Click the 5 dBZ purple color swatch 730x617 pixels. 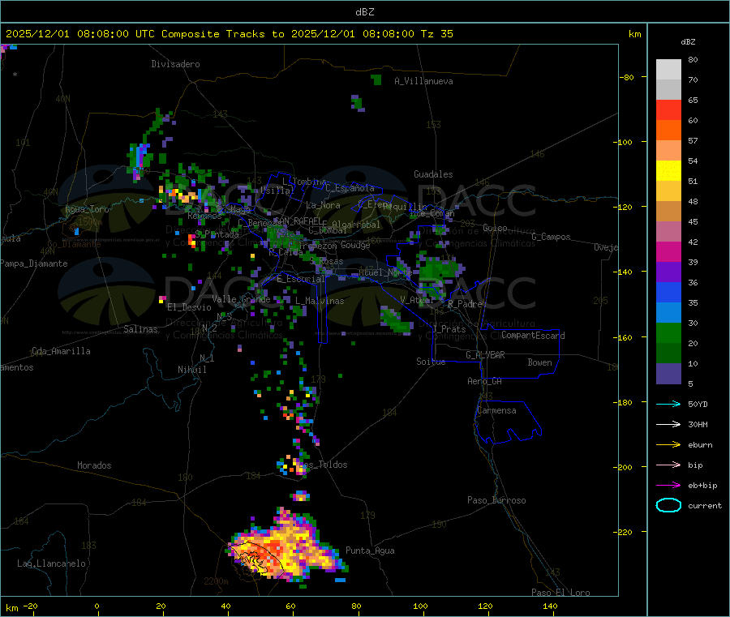[x=668, y=374]
